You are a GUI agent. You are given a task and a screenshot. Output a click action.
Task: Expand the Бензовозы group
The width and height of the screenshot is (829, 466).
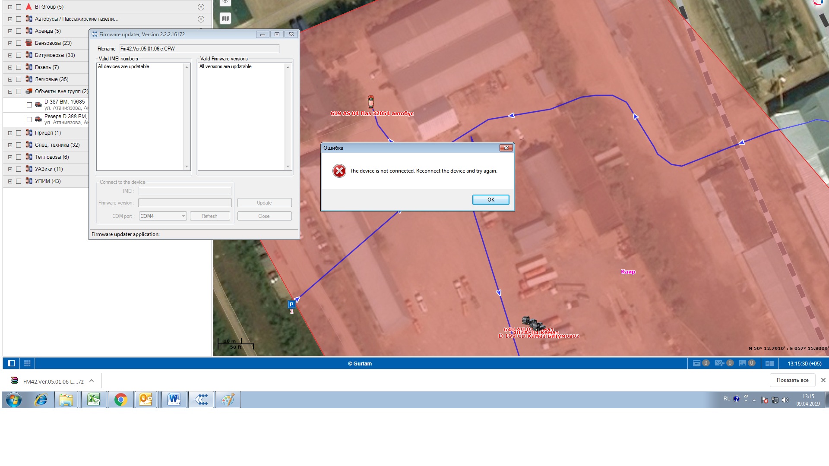pyautogui.click(x=10, y=43)
